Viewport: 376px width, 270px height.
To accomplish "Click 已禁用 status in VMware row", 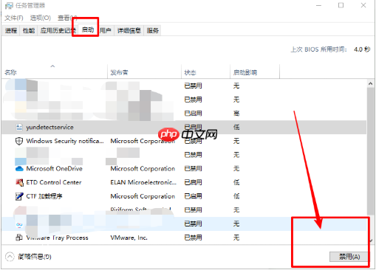I will (x=193, y=238).
